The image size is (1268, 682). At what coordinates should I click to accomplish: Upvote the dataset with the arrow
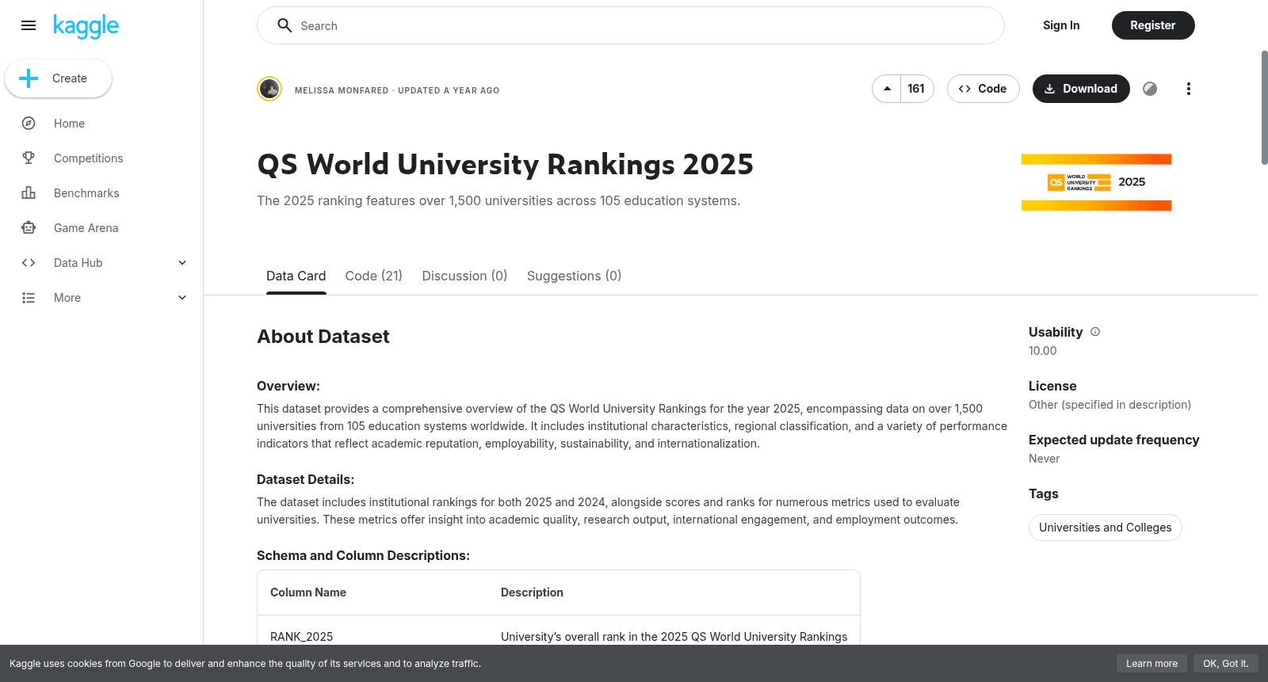click(887, 89)
